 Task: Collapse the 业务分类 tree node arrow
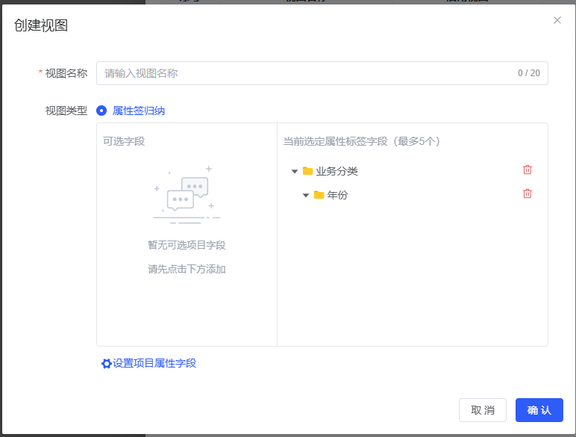pyautogui.click(x=295, y=172)
